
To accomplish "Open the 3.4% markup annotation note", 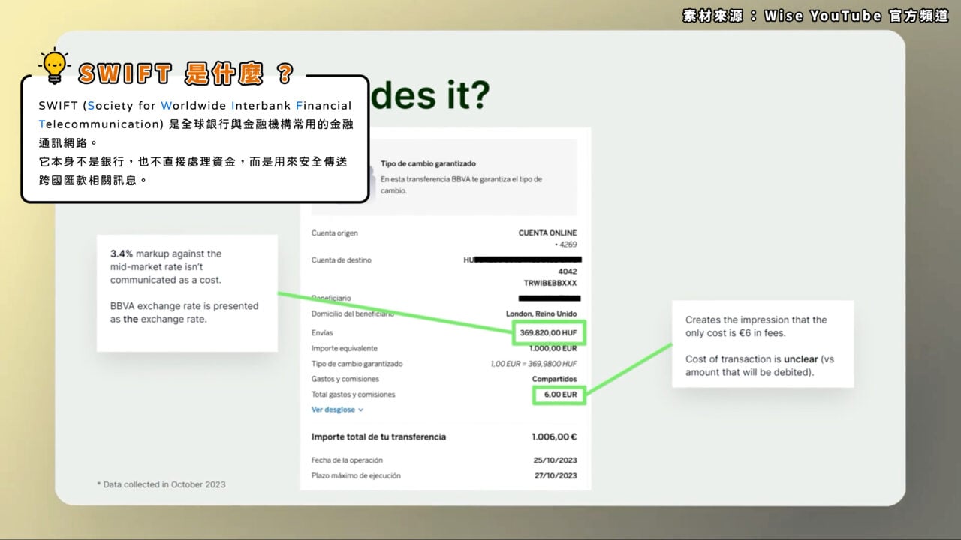I will [x=187, y=292].
